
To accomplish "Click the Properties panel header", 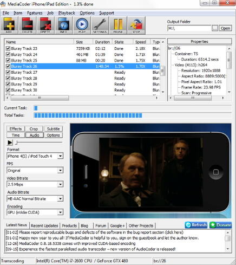I will [x=199, y=41].
